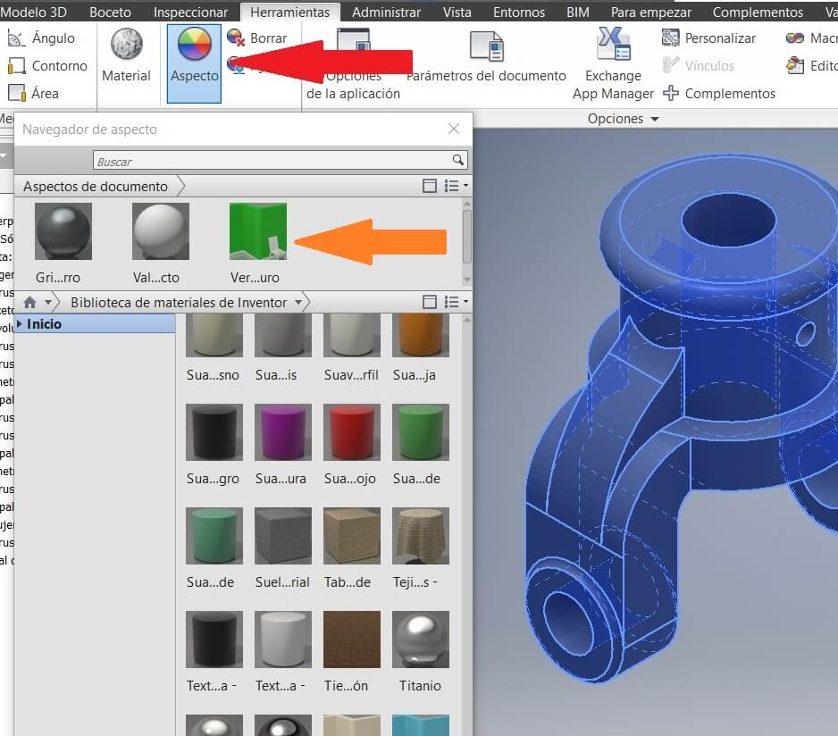Image resolution: width=838 pixels, height=736 pixels.
Task: Toggle document appearances panel view icon
Action: click(429, 186)
